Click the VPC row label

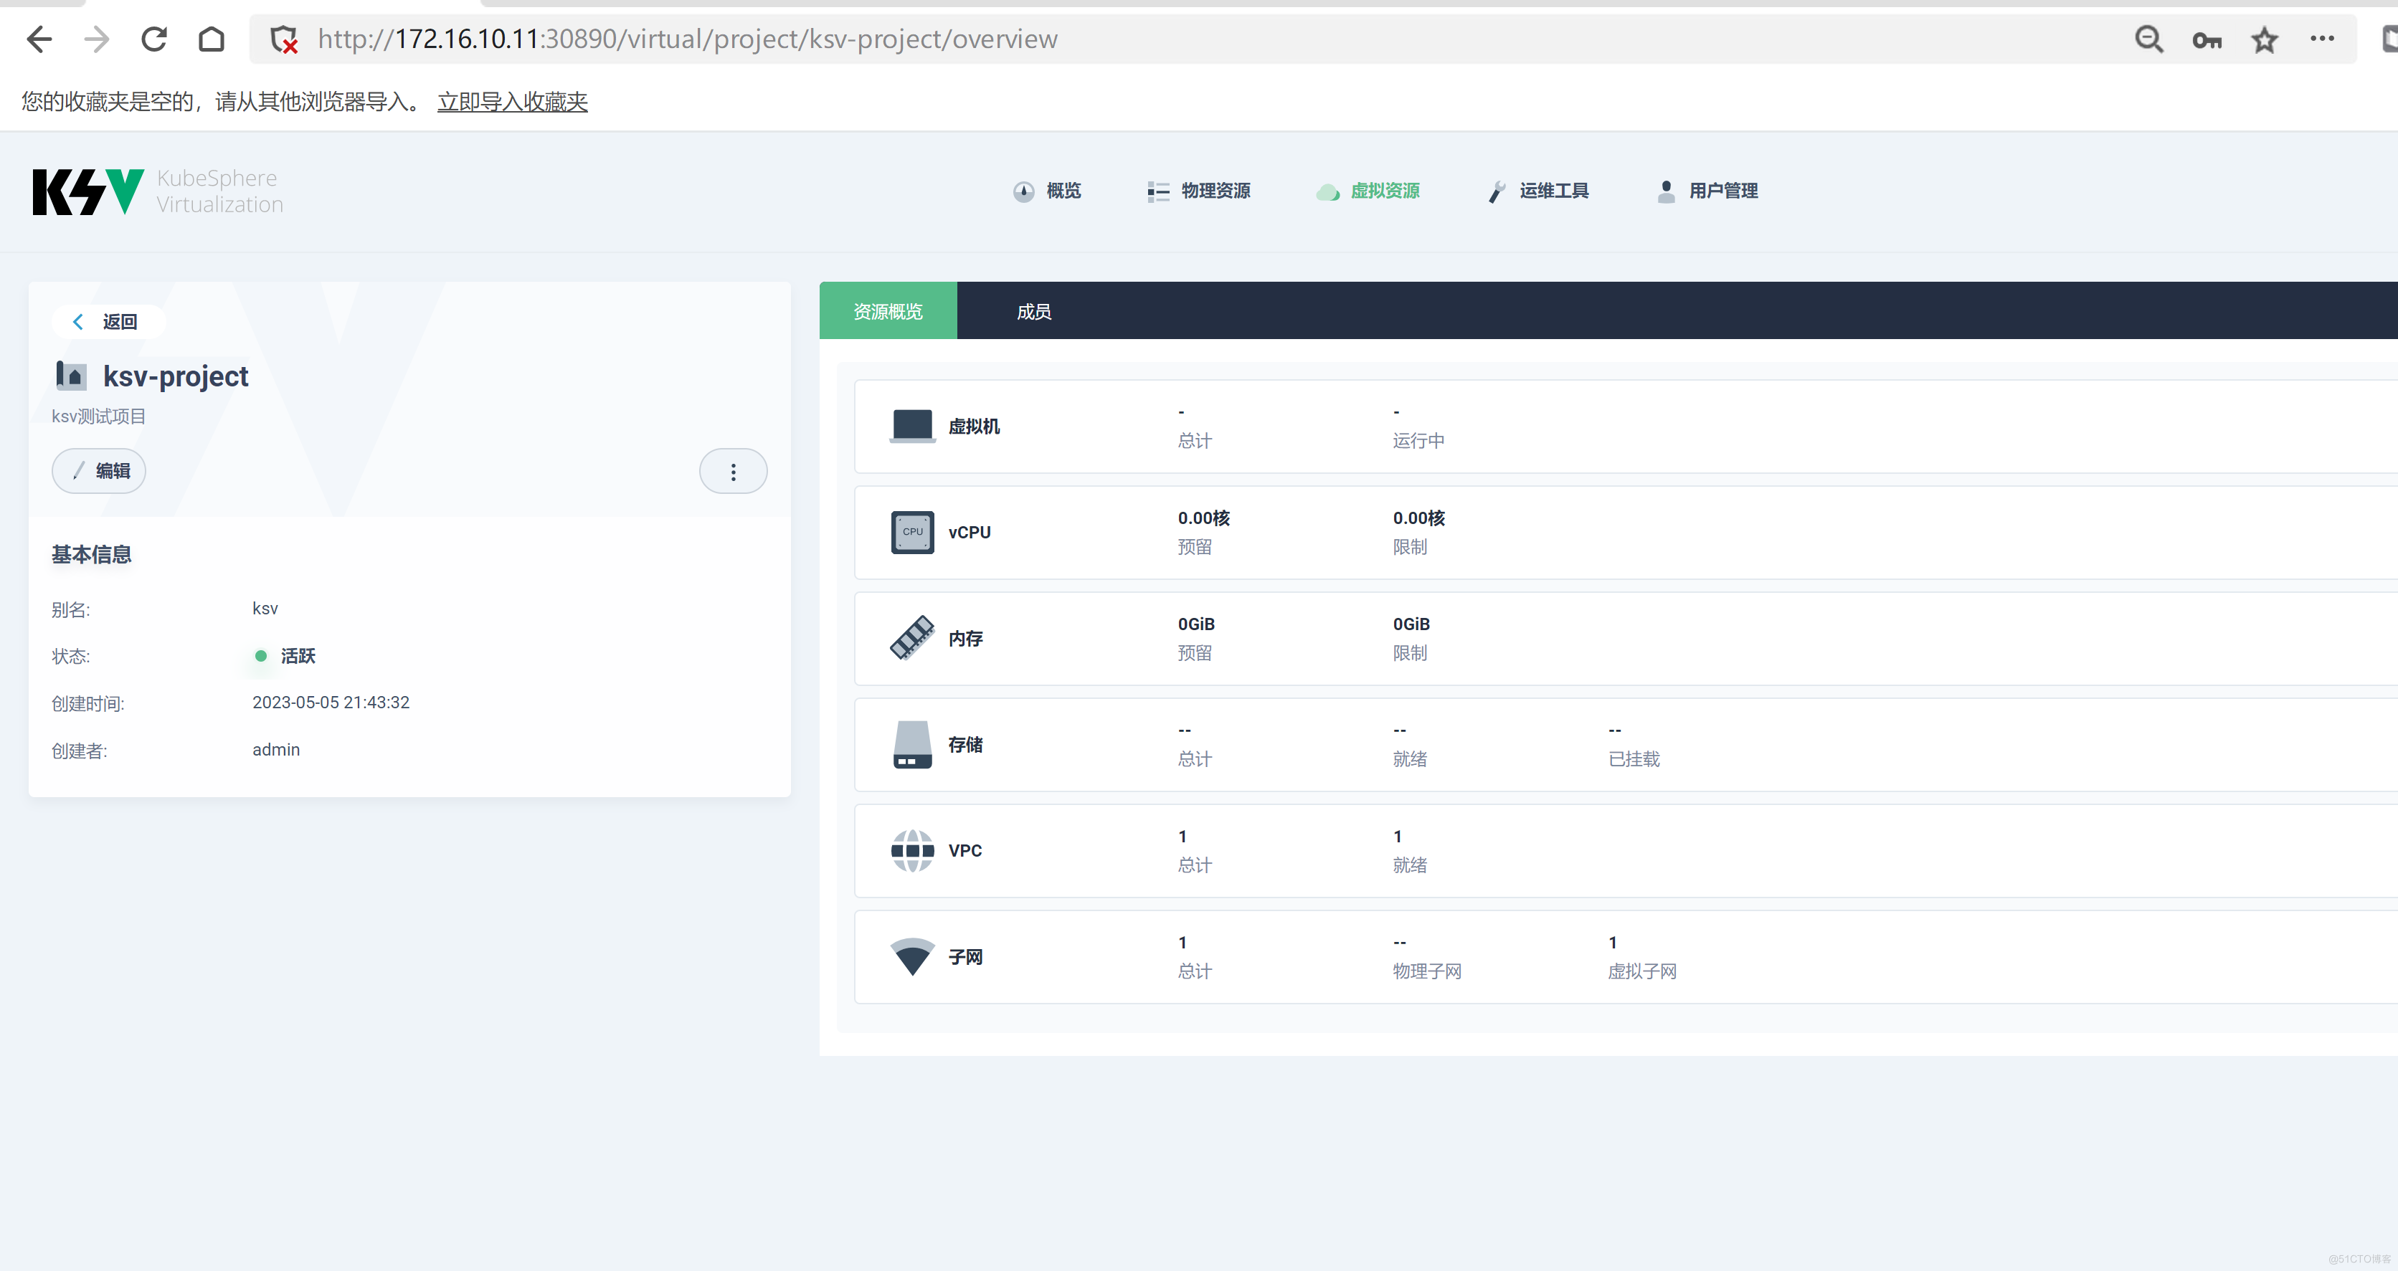point(965,850)
